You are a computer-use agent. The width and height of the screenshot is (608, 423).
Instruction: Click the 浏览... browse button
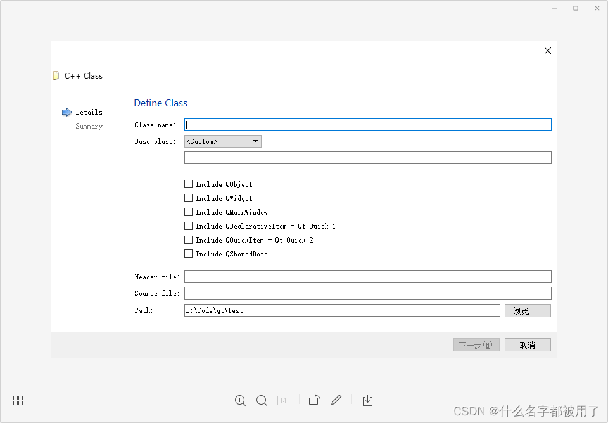528,310
